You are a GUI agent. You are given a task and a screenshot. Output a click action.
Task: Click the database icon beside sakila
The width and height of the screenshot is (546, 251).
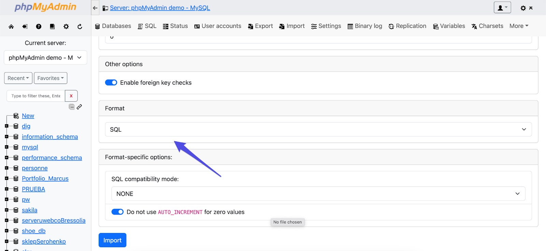16,210
